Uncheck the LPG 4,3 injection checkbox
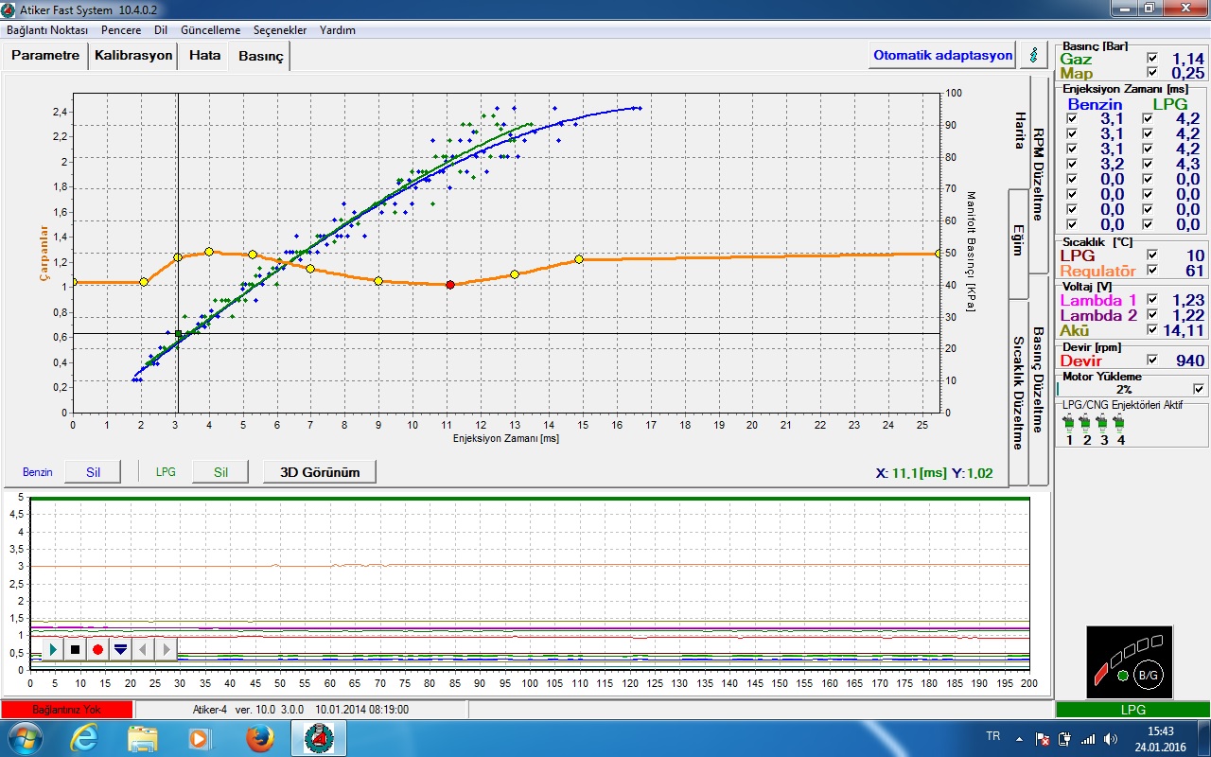Image resolution: width=1211 pixels, height=757 pixels. pyautogui.click(x=1148, y=164)
